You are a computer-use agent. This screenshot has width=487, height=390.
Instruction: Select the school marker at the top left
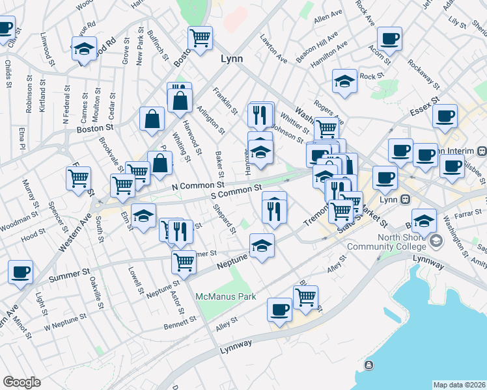click(x=85, y=50)
